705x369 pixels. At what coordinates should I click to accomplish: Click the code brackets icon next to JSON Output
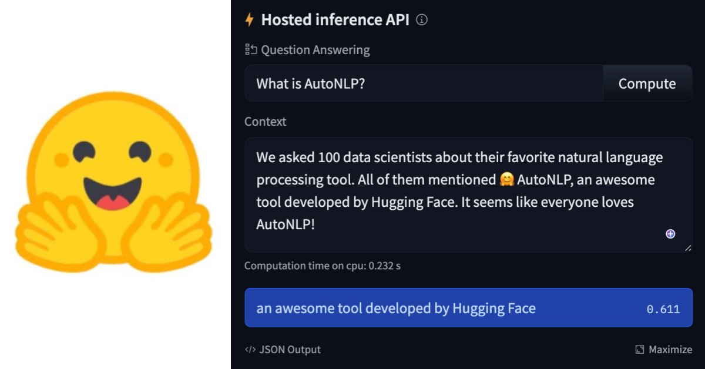[x=250, y=350]
